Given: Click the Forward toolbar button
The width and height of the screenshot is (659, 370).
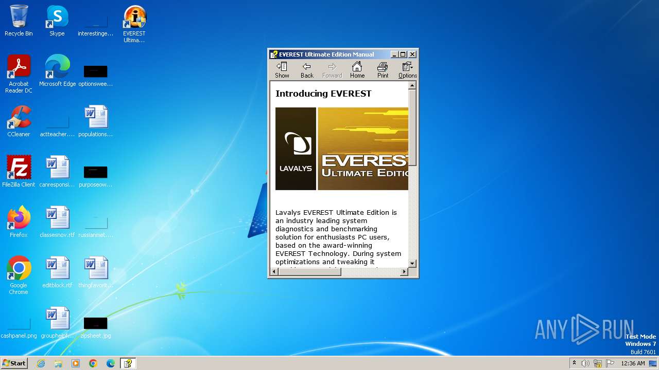Looking at the screenshot, I should (x=332, y=70).
